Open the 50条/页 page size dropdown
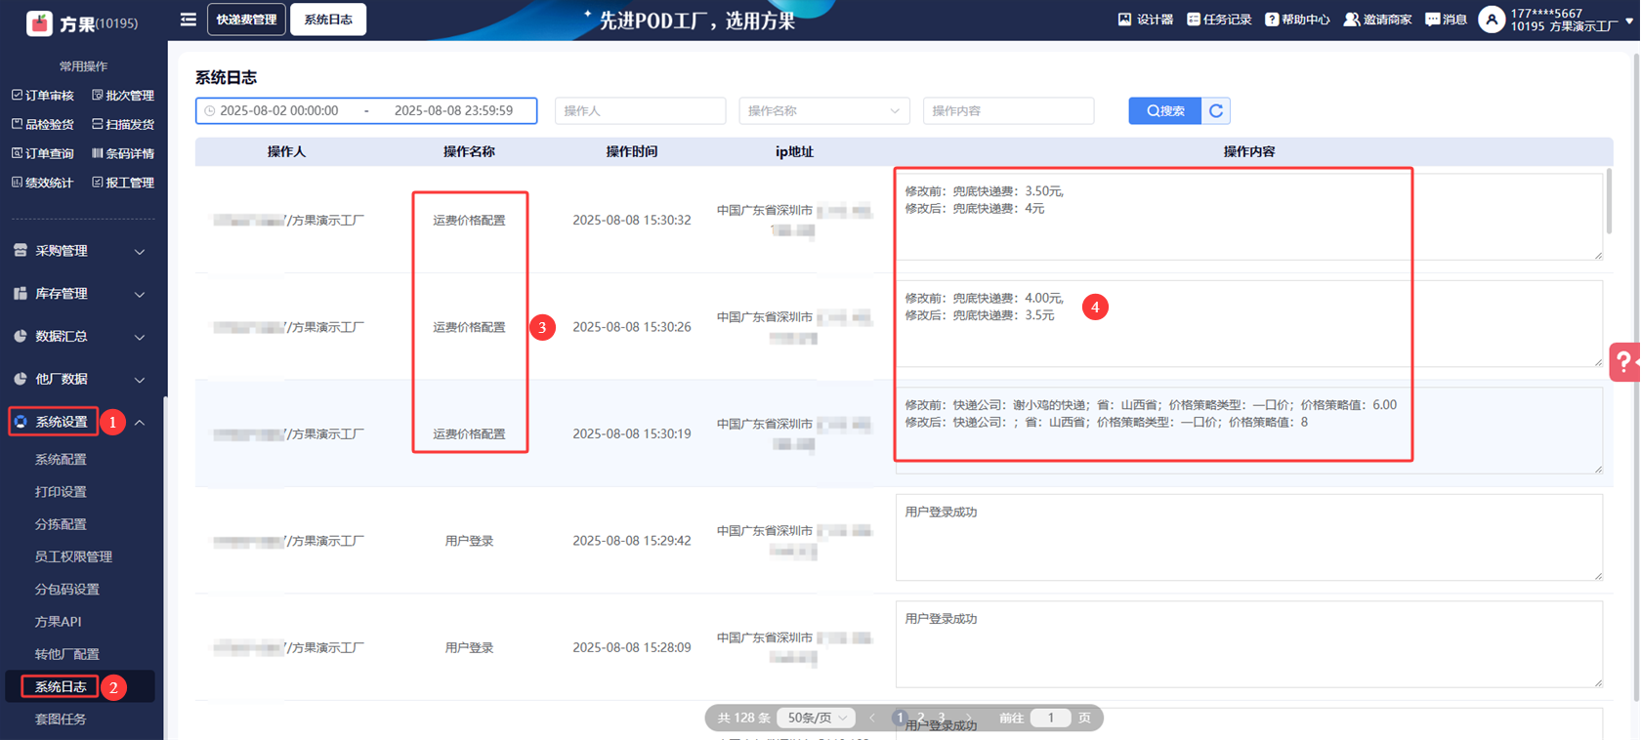 [817, 718]
